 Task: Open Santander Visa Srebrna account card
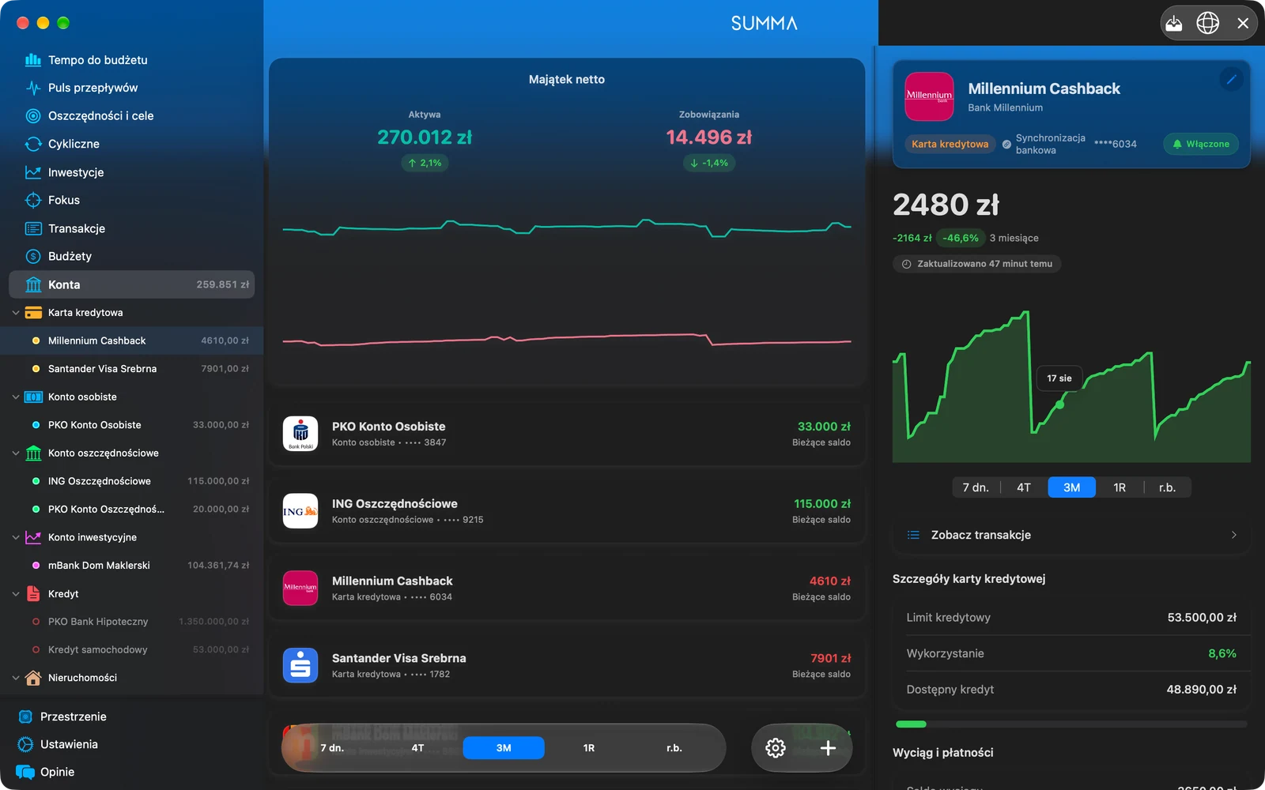click(x=567, y=665)
